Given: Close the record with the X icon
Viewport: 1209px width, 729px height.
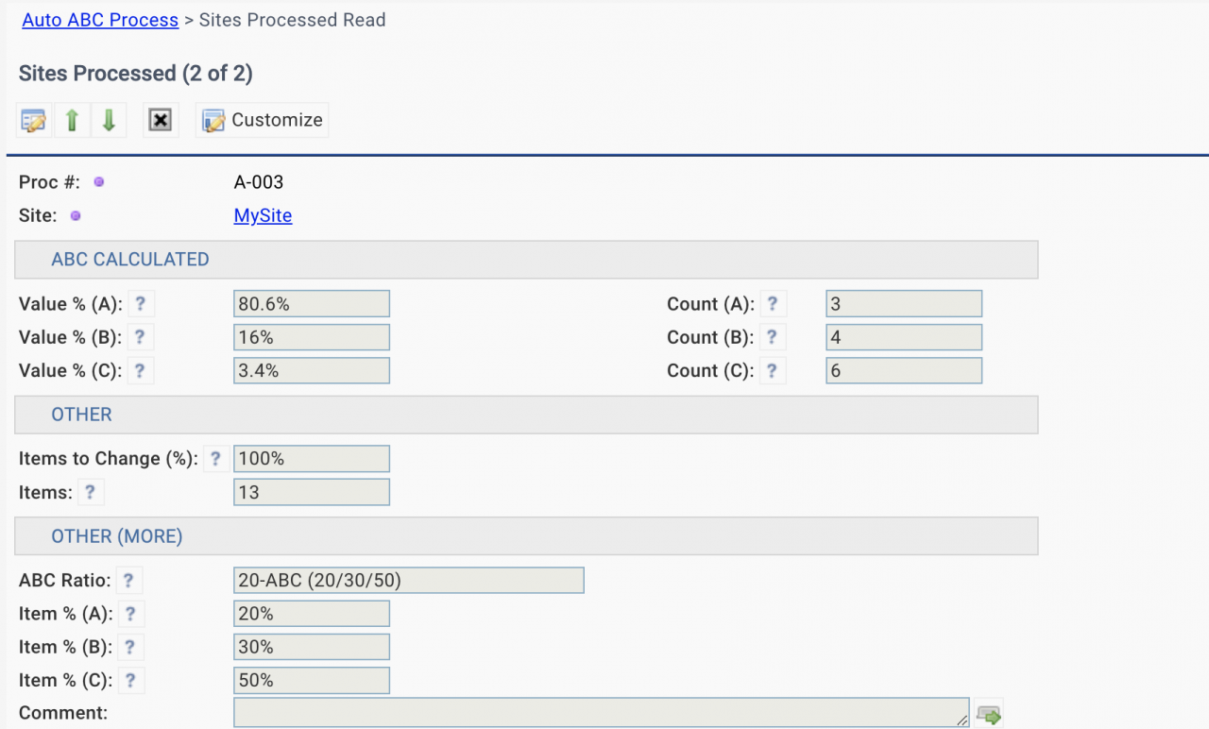Looking at the screenshot, I should tap(161, 121).
